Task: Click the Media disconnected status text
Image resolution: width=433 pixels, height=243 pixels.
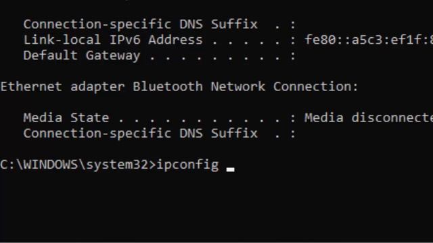Action: tap(369, 118)
